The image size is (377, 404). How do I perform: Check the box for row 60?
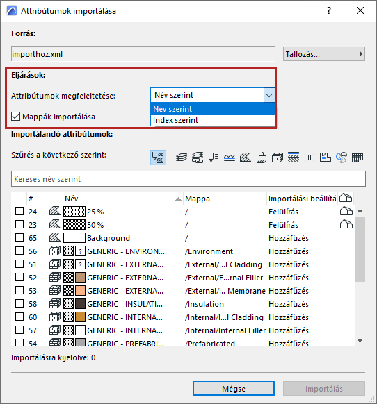click(x=19, y=317)
